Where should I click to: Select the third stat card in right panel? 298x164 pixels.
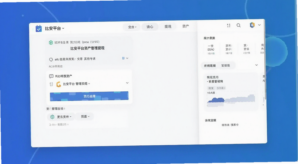pyautogui.click(x=247, y=49)
